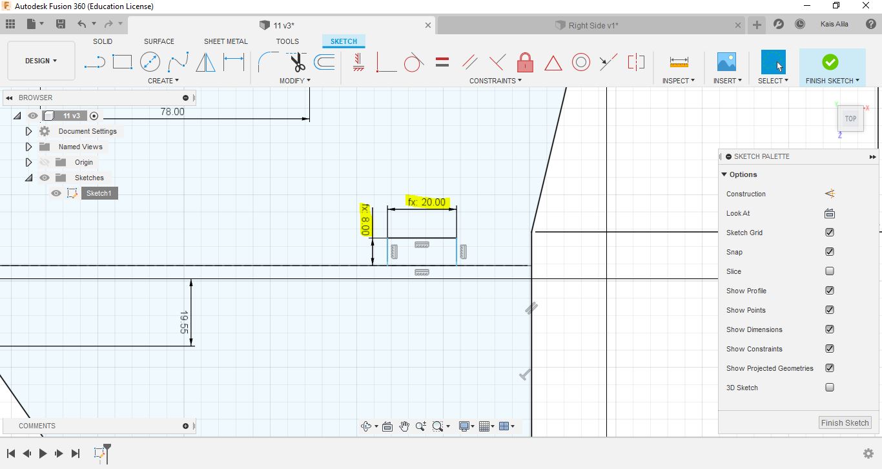This screenshot has width=882, height=469.
Task: Collapse the Sketches tree node
Action: (28, 178)
